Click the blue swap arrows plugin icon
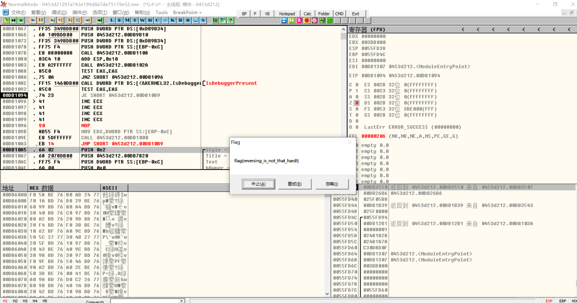This screenshot has width=577, height=303. pos(284,20)
